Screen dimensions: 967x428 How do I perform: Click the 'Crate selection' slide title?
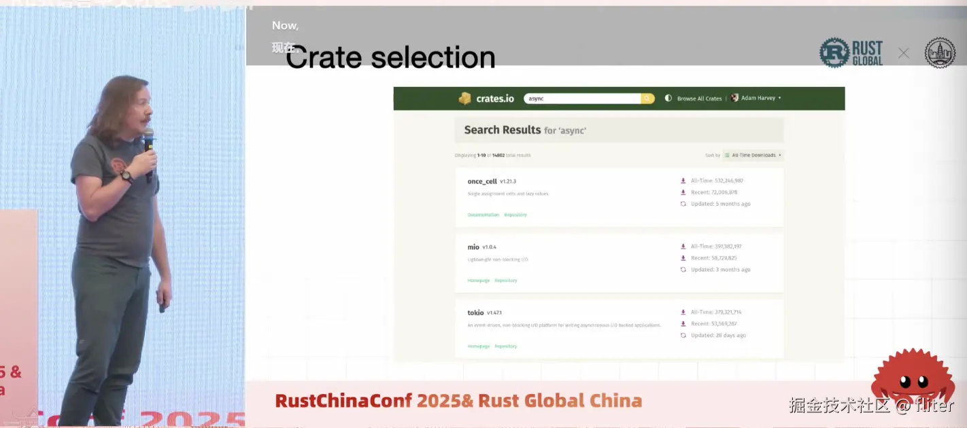coord(390,58)
